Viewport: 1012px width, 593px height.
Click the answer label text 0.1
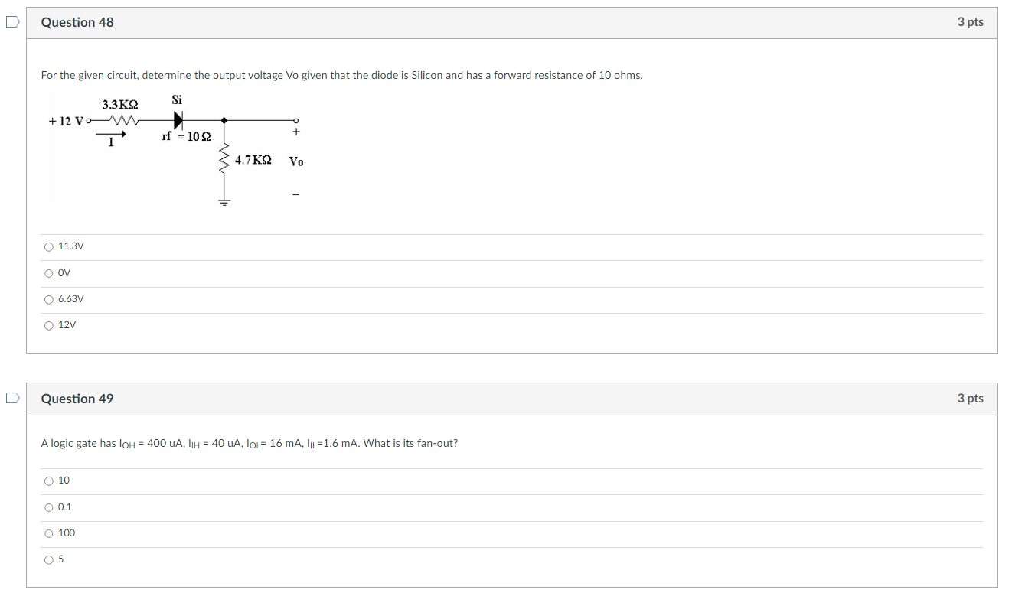click(x=64, y=507)
